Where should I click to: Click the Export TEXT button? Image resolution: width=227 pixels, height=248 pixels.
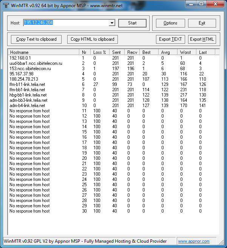[170, 39]
